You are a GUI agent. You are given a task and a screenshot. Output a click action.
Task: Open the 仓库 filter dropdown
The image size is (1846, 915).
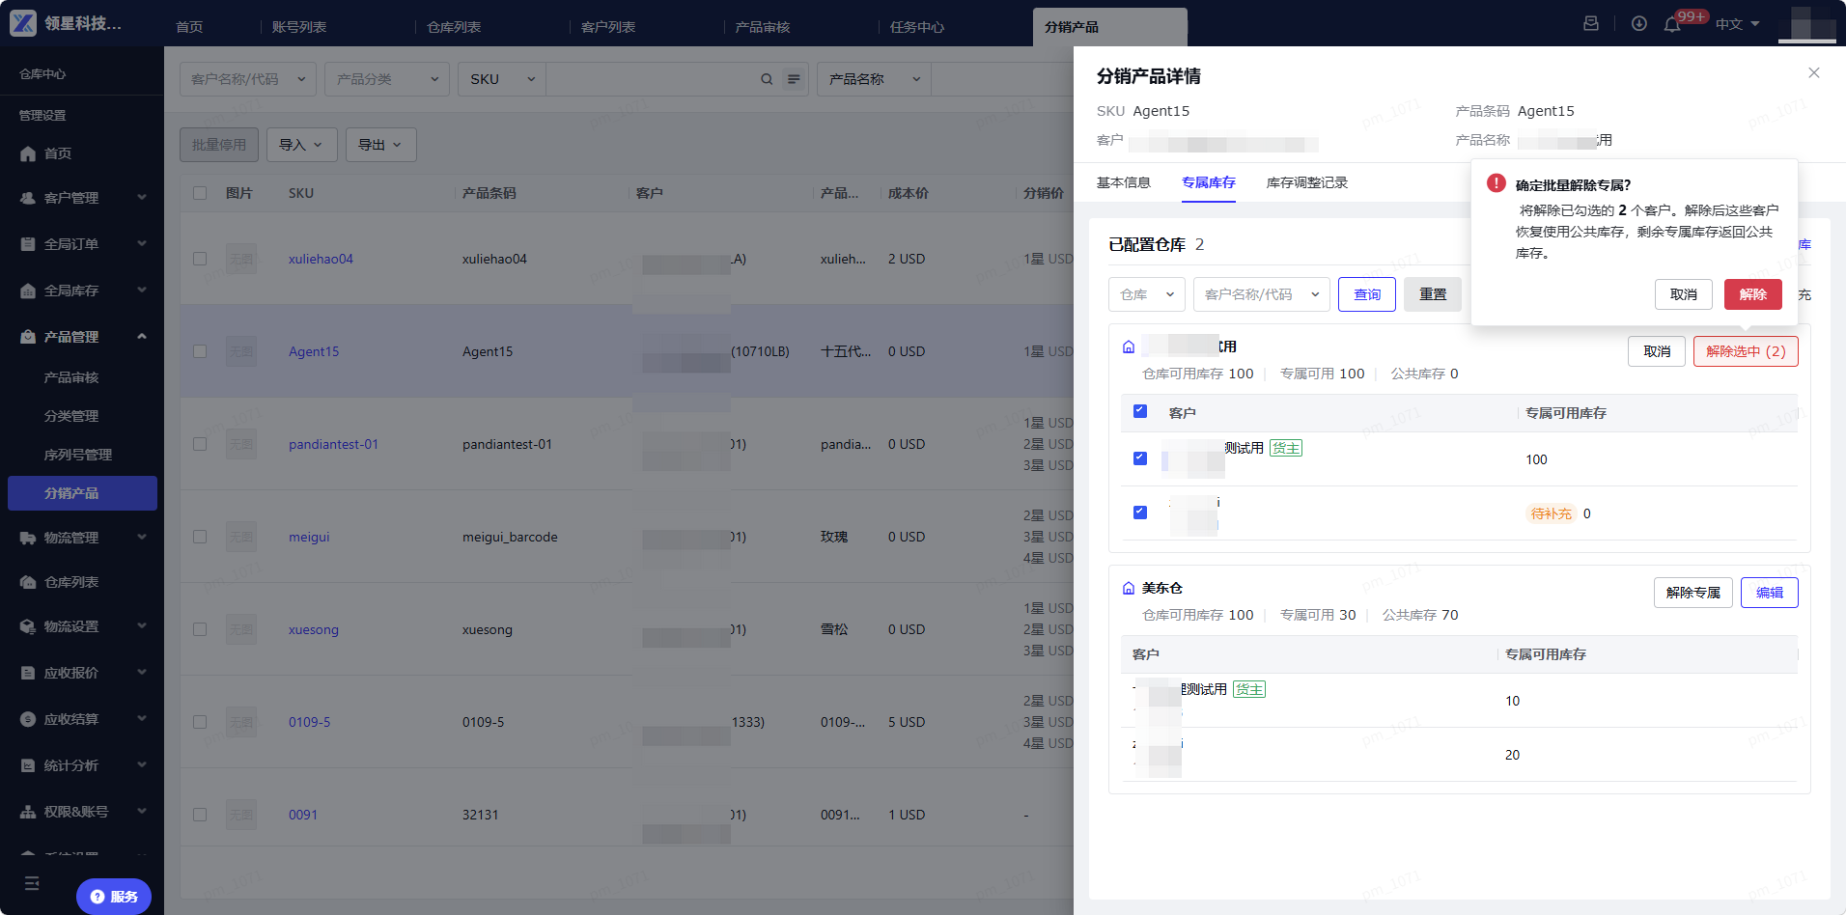click(x=1147, y=294)
